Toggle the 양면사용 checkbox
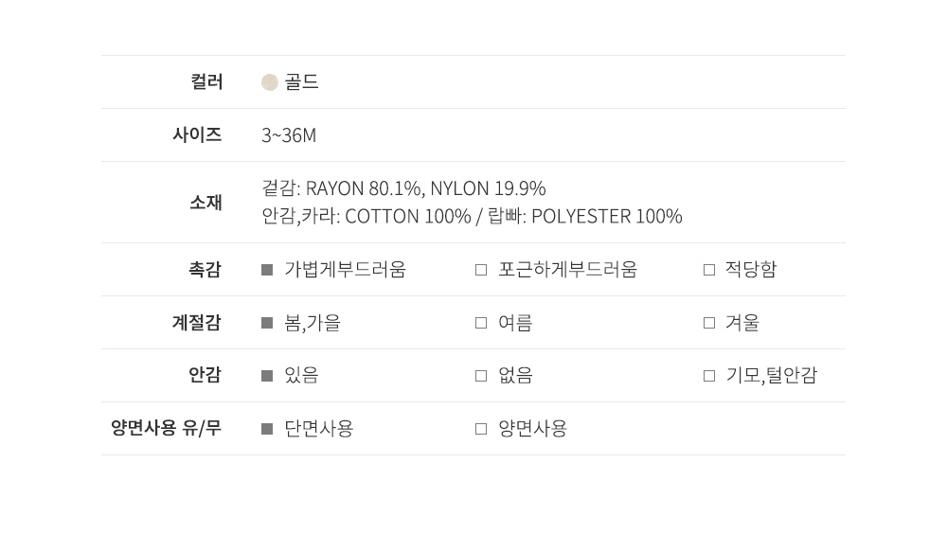 [481, 429]
